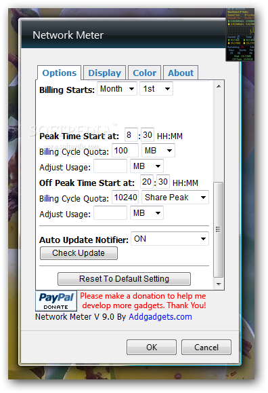Expand the Peak quota MB unit dropdown
The width and height of the screenshot is (268, 393).
(x=158, y=151)
